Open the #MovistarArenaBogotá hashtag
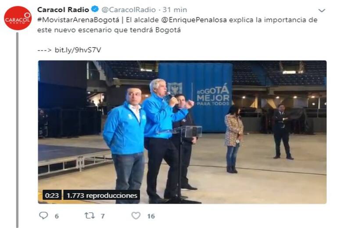337x228 pixels. point(78,20)
